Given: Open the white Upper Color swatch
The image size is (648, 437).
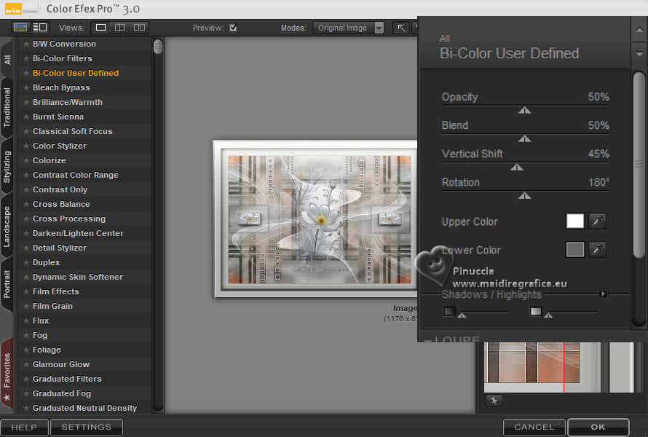Looking at the screenshot, I should pyautogui.click(x=575, y=221).
